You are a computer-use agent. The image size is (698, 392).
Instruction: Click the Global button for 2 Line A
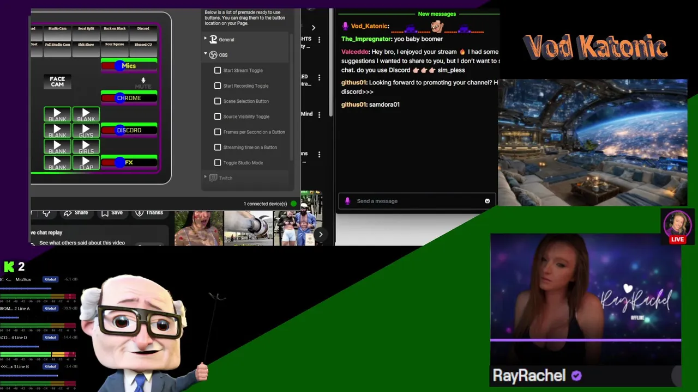coord(50,308)
